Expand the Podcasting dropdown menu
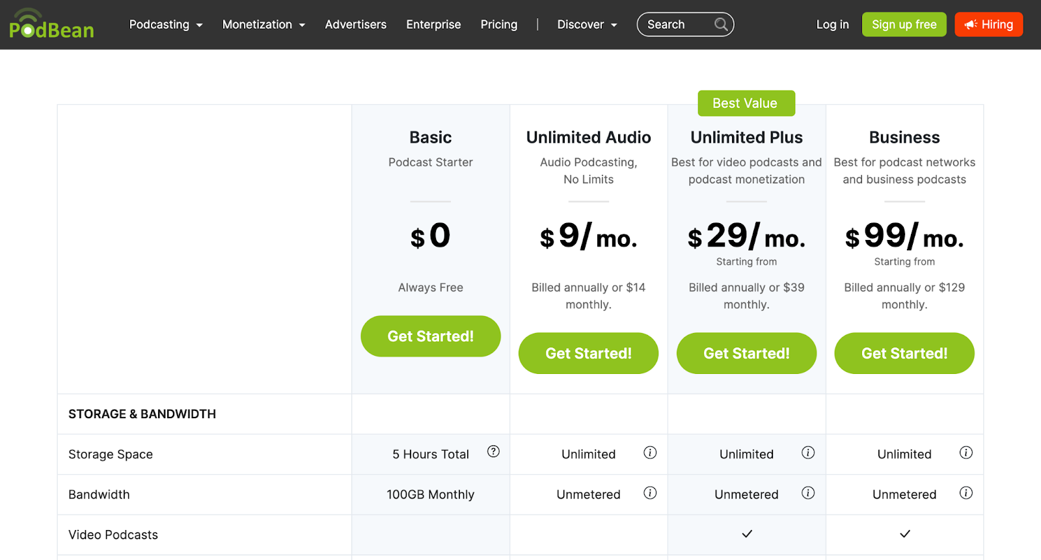The width and height of the screenshot is (1041, 560). pos(166,25)
